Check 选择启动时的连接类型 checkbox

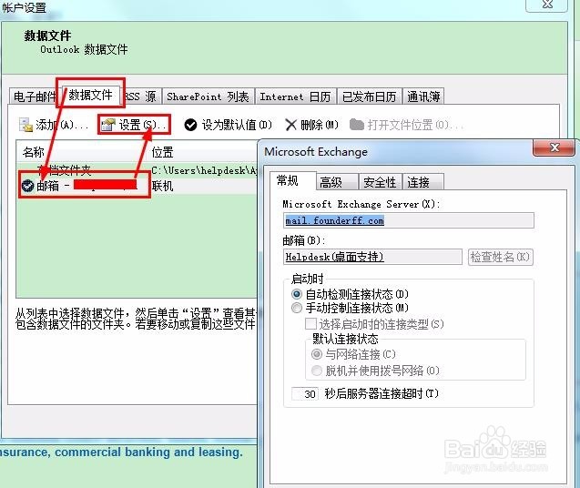pos(310,324)
